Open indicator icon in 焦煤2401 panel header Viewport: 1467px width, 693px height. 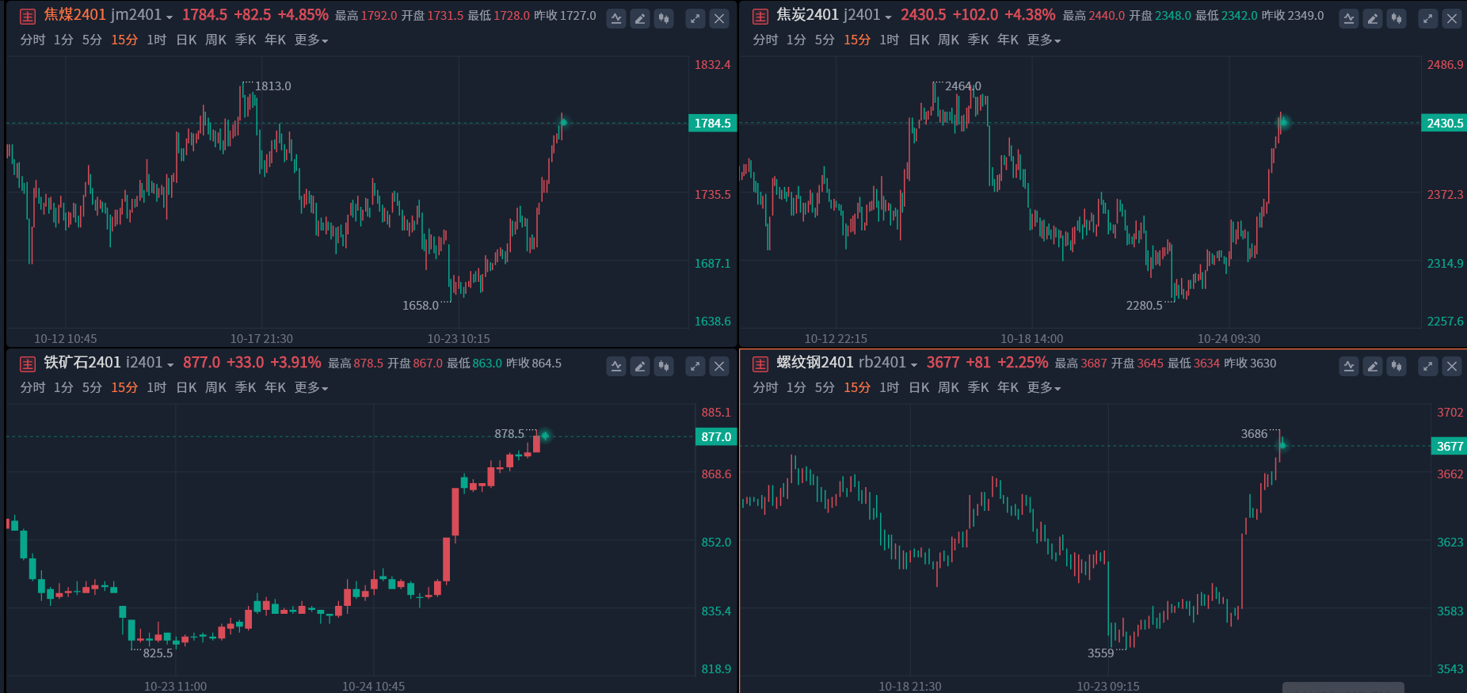(x=616, y=18)
